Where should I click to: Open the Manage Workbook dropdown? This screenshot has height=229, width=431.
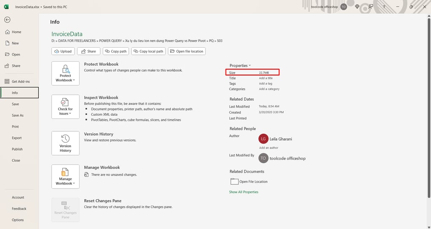tap(65, 177)
